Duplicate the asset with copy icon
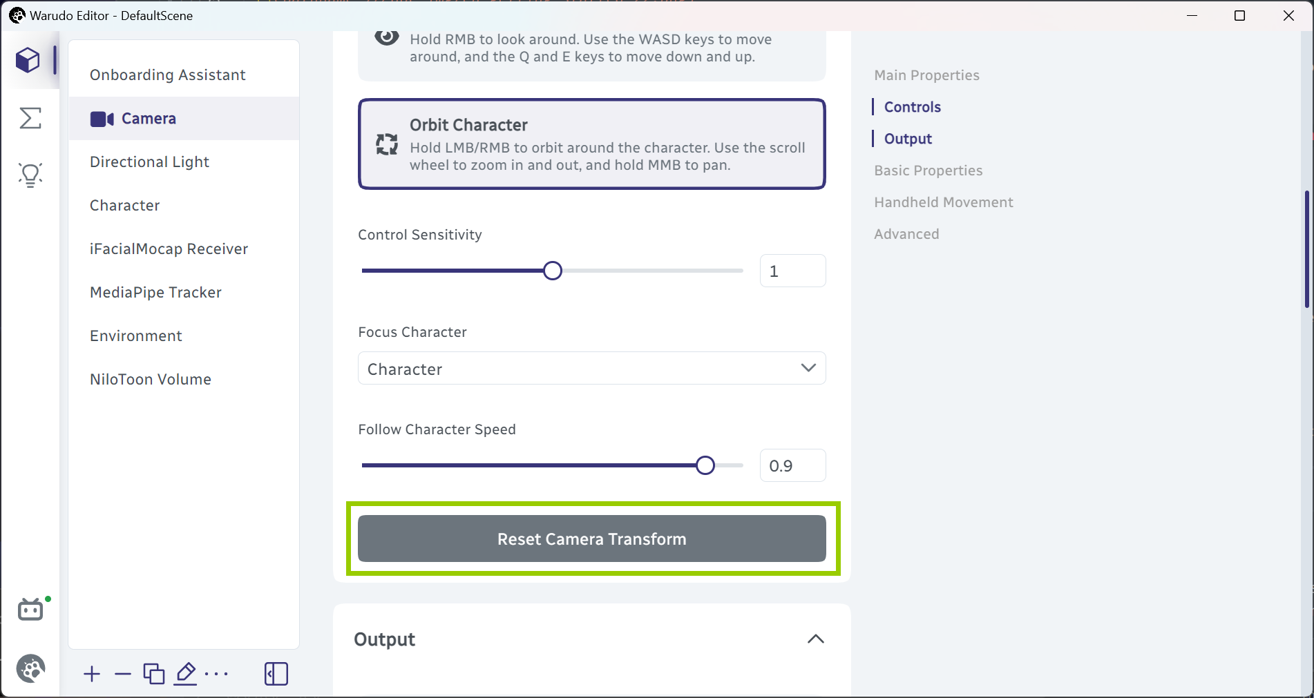The image size is (1314, 698). 154,673
